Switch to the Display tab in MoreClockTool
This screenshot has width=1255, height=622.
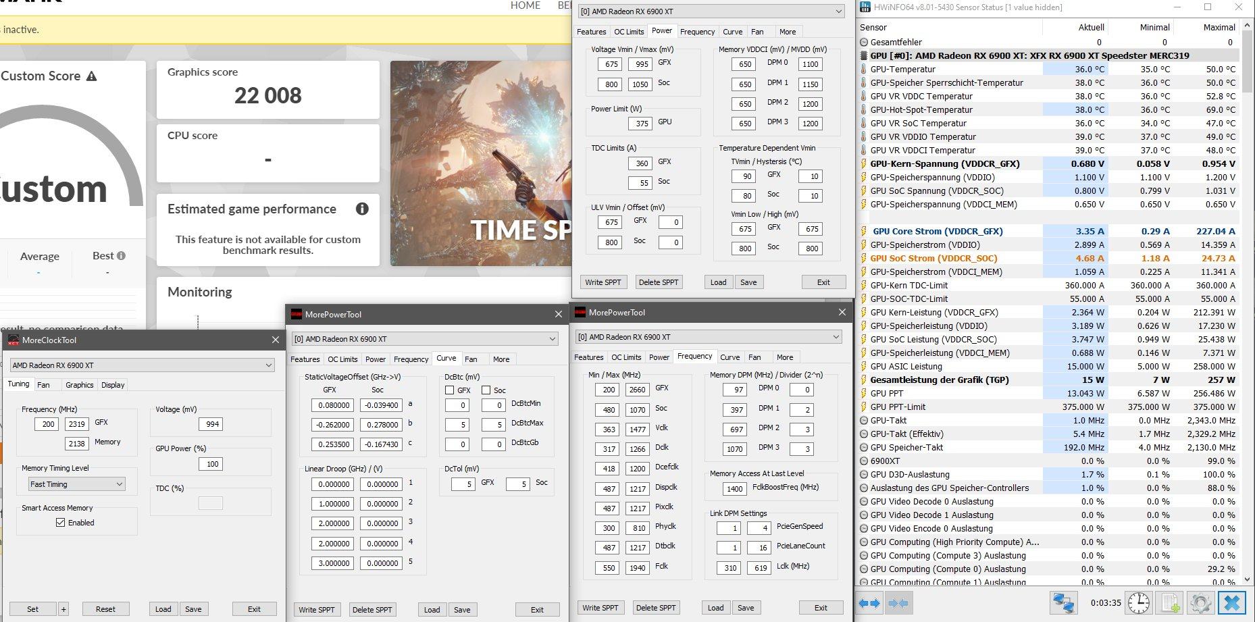[113, 385]
